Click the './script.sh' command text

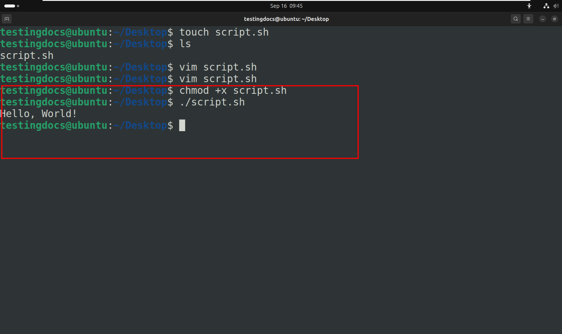coord(212,102)
